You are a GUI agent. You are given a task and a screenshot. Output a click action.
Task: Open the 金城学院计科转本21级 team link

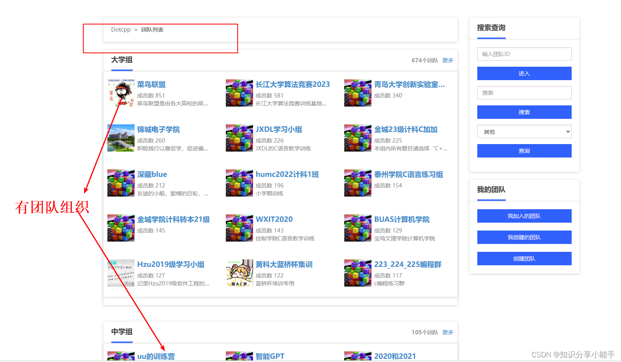tap(173, 219)
